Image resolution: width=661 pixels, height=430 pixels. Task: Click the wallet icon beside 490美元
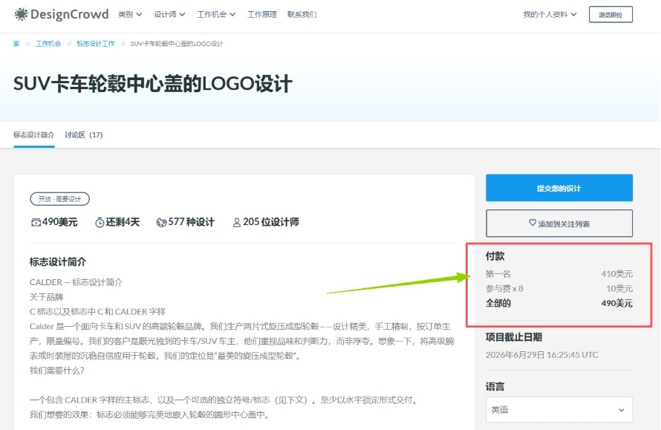coord(36,222)
